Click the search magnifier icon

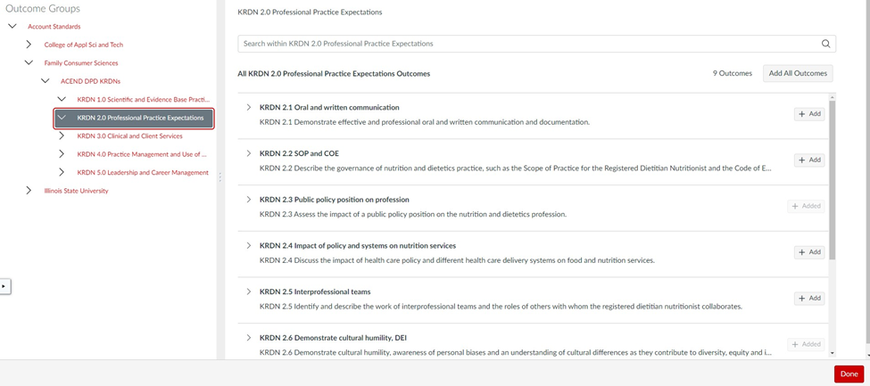(825, 44)
